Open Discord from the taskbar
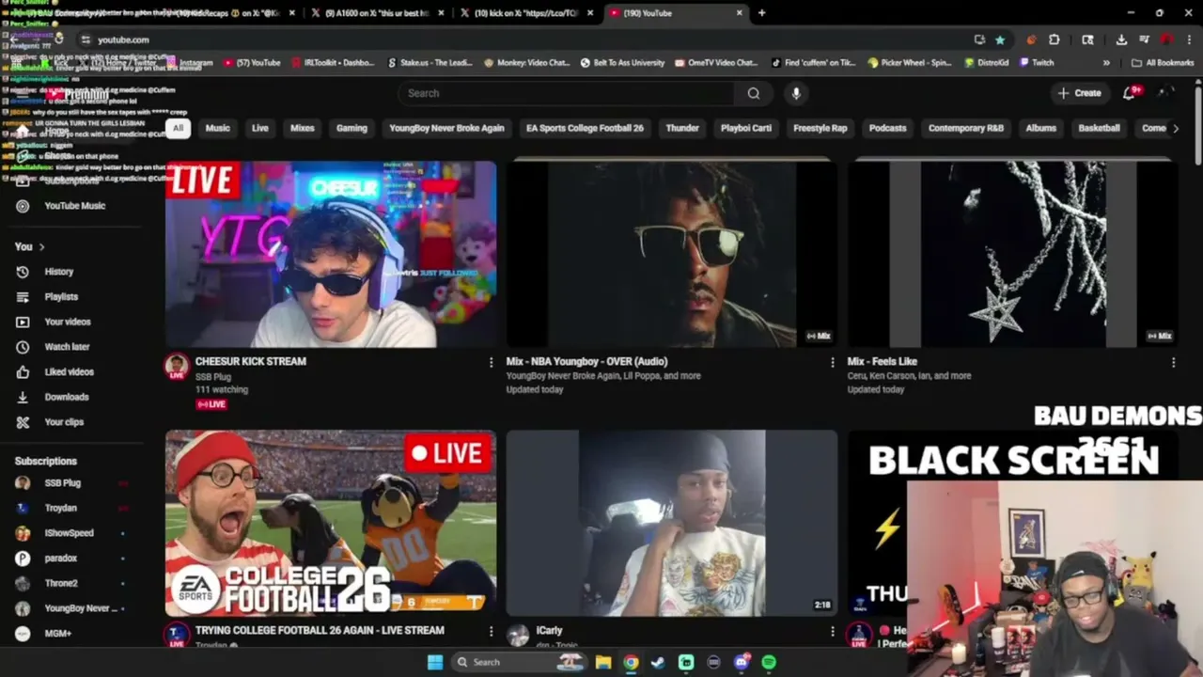Screen dimensions: 1203x677 tap(742, 662)
